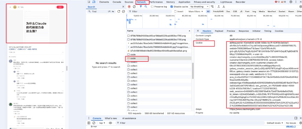Uncheck the Disable cache checkbox
Viewport: 302px width, 129px height.
(x=172, y=6)
